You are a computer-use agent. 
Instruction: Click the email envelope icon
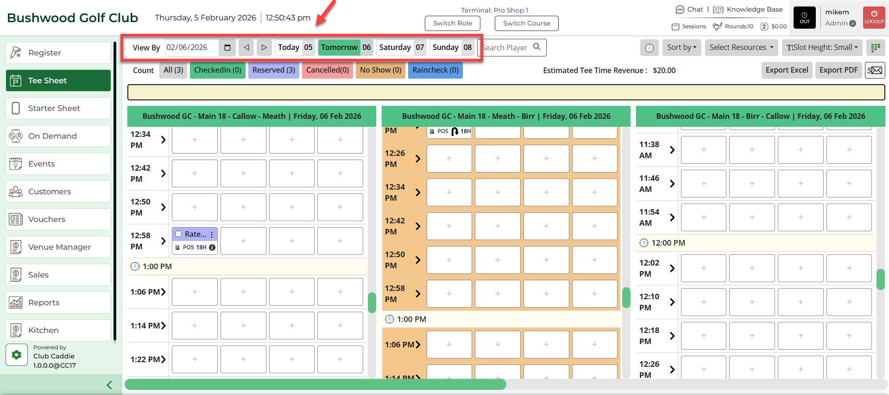[875, 70]
